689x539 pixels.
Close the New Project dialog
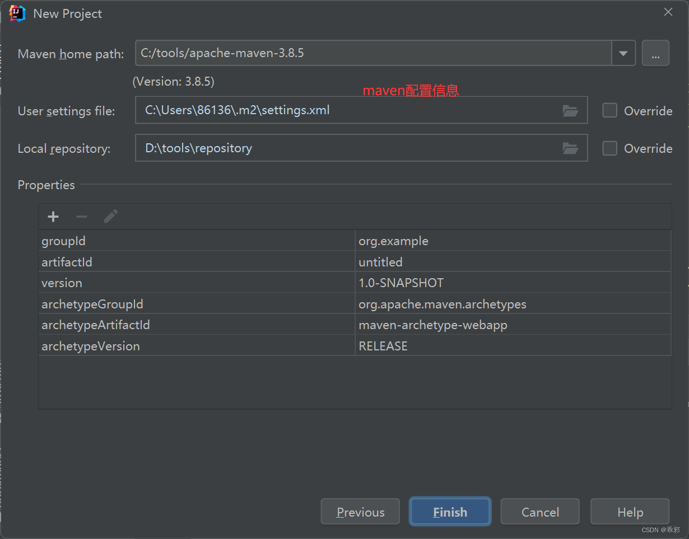pos(668,11)
